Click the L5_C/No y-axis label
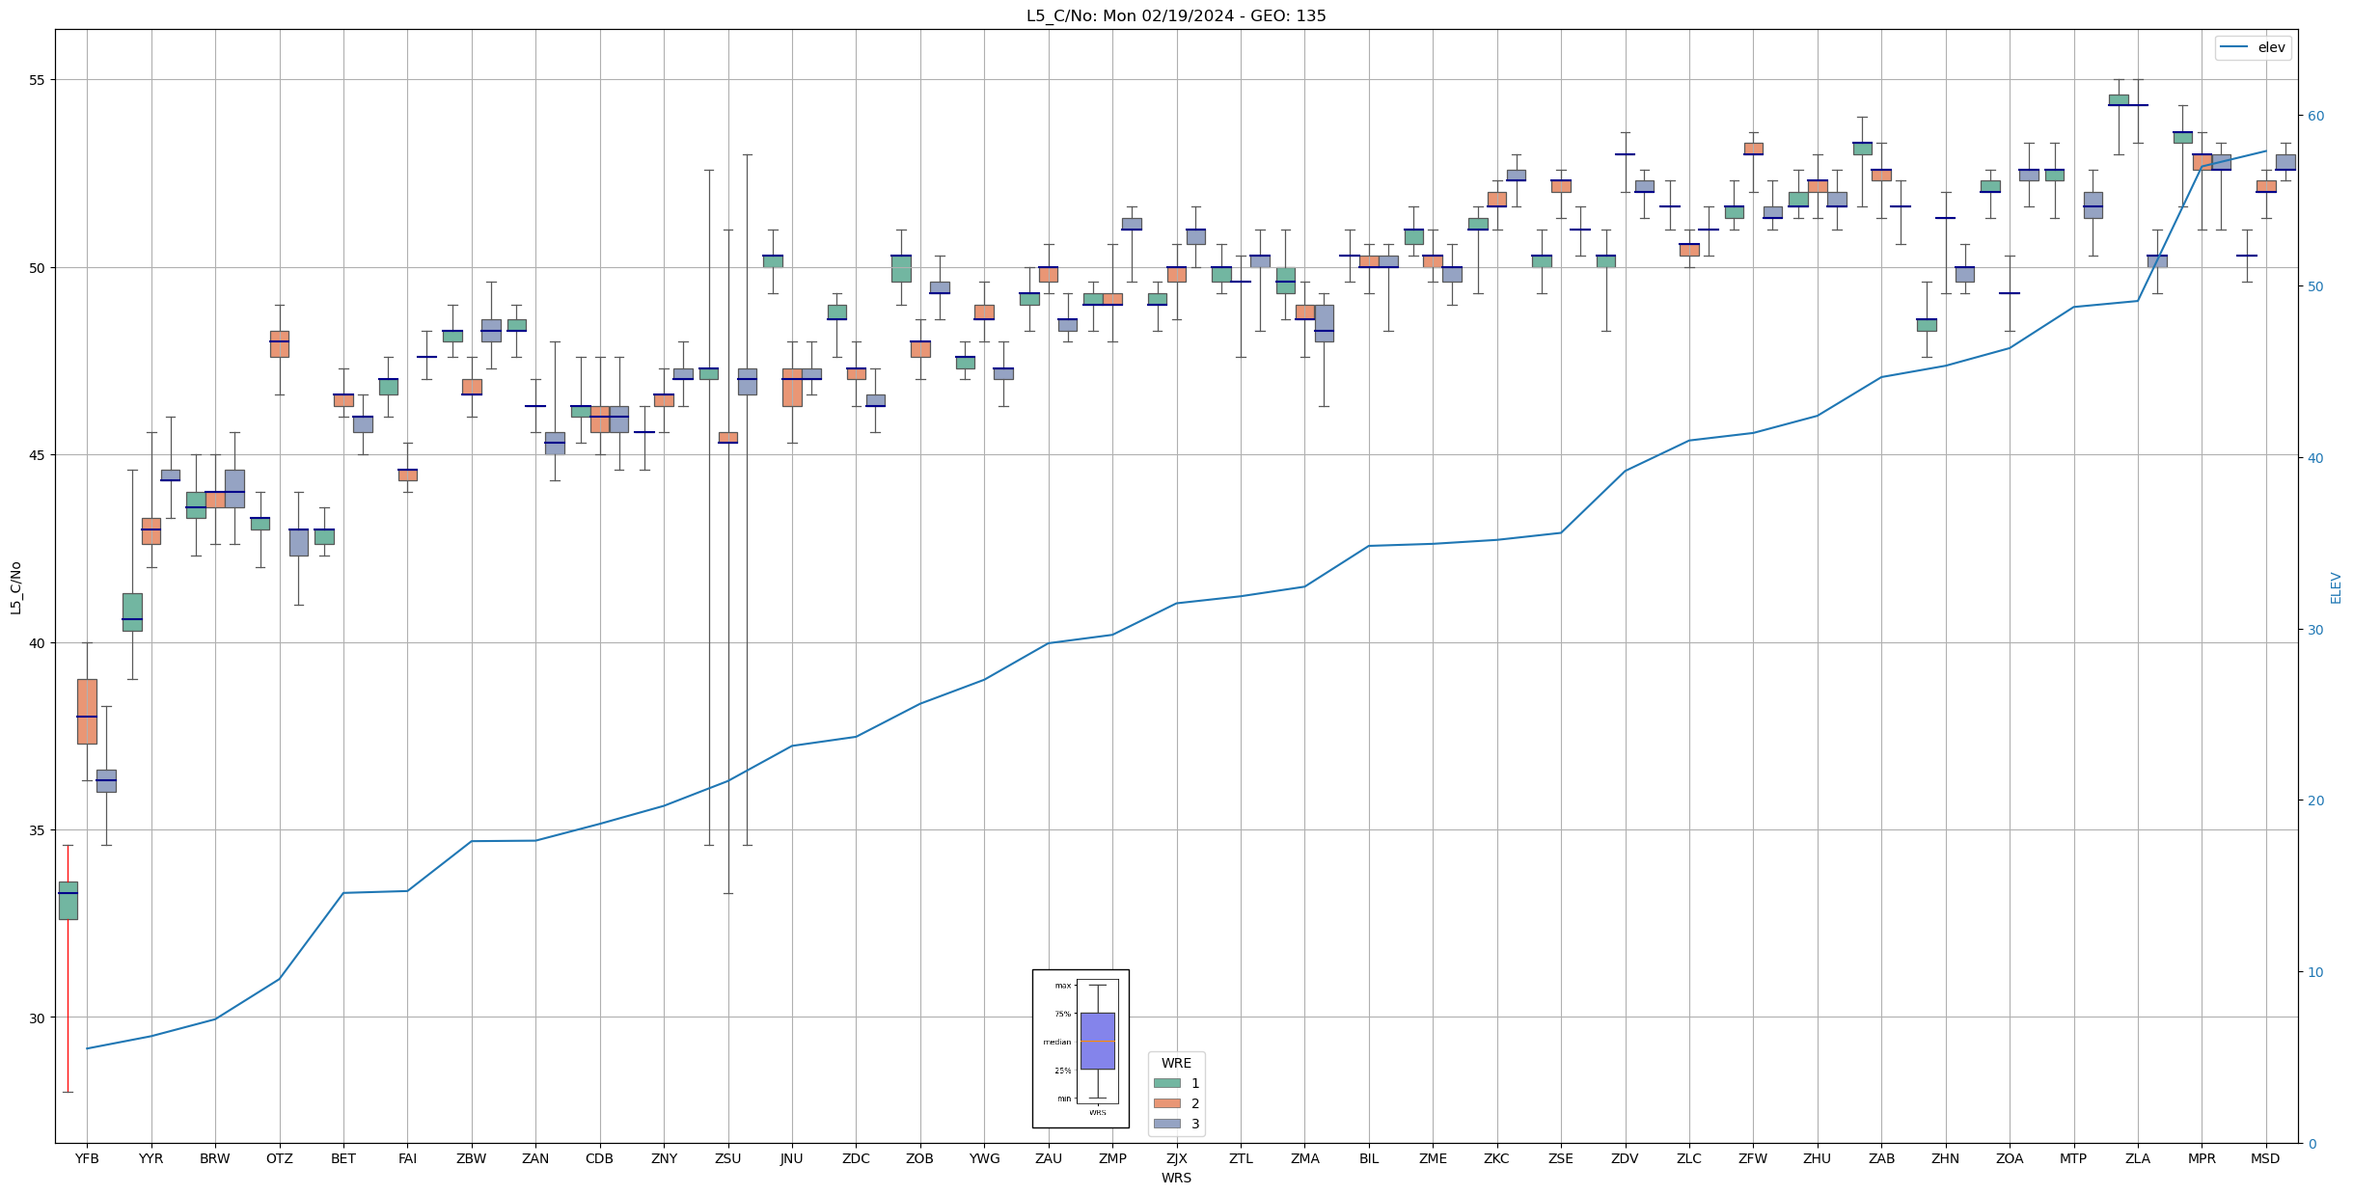The width and height of the screenshot is (2353, 1194). pyautogui.click(x=15, y=587)
